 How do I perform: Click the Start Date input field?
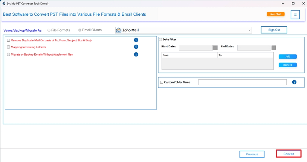(x=196, y=48)
